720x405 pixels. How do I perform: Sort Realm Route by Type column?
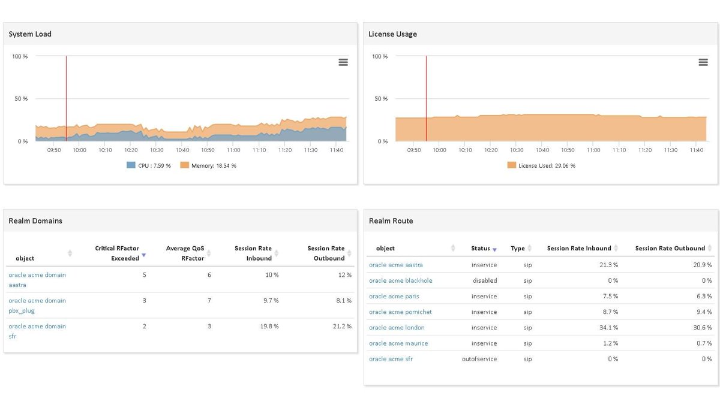530,249
